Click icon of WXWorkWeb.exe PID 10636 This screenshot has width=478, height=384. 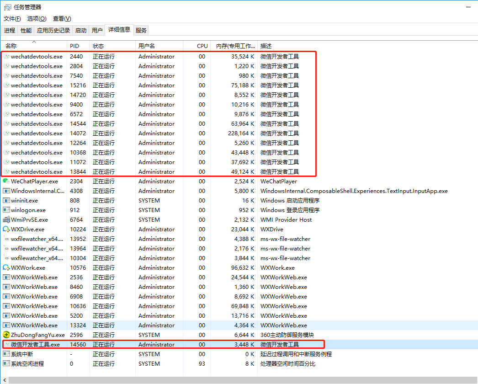tap(6, 306)
